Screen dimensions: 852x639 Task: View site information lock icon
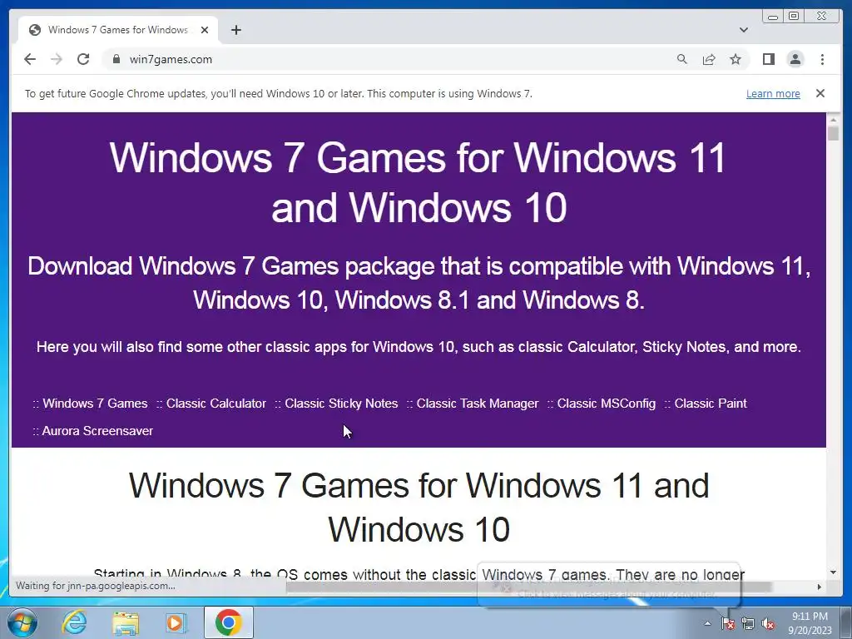[x=116, y=59]
